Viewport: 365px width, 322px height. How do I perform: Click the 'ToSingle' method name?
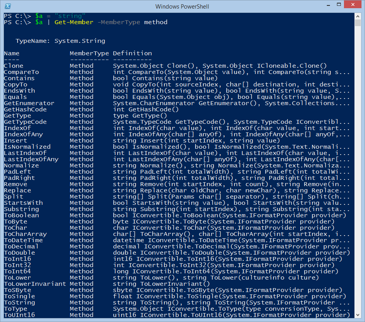[x=19, y=296]
